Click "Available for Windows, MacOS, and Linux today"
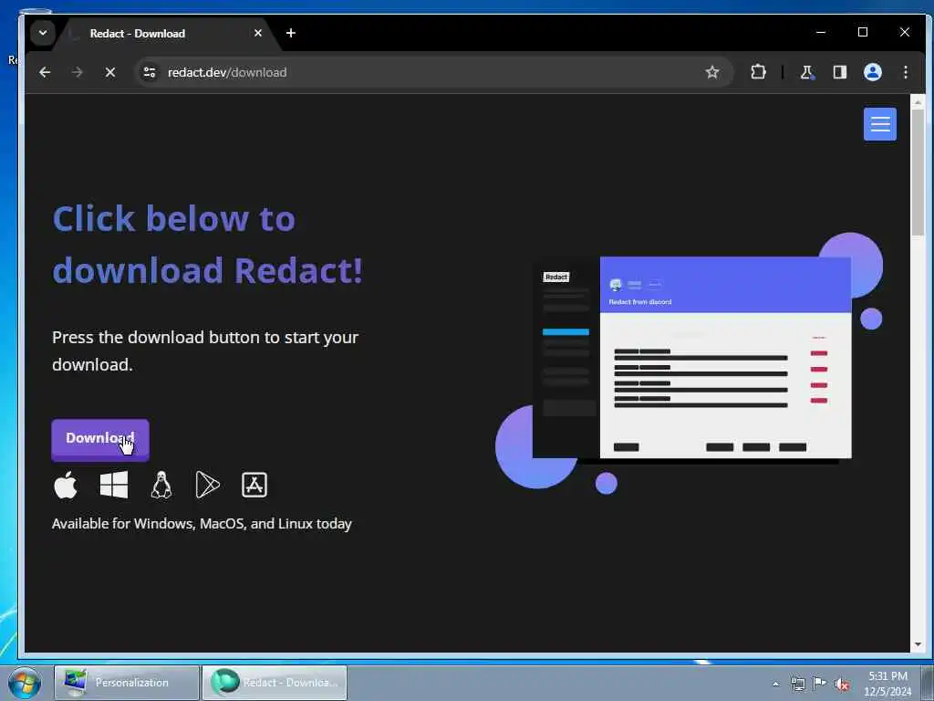The image size is (934, 701). point(202,523)
